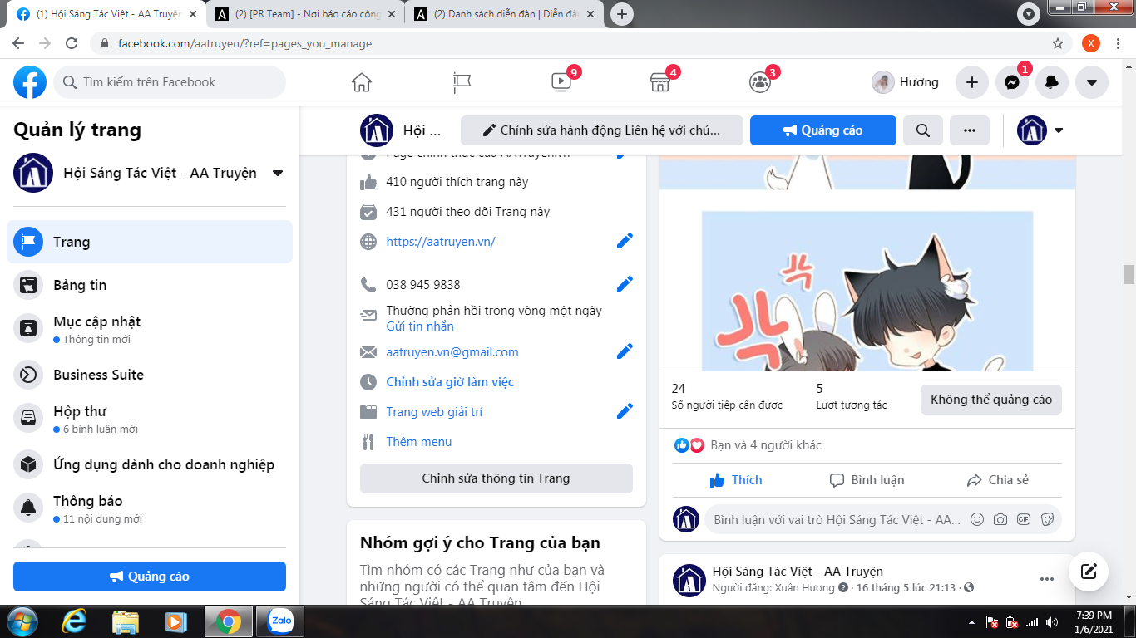Open the cat comic post image
The width and height of the screenshot is (1136, 638).
click(867, 291)
